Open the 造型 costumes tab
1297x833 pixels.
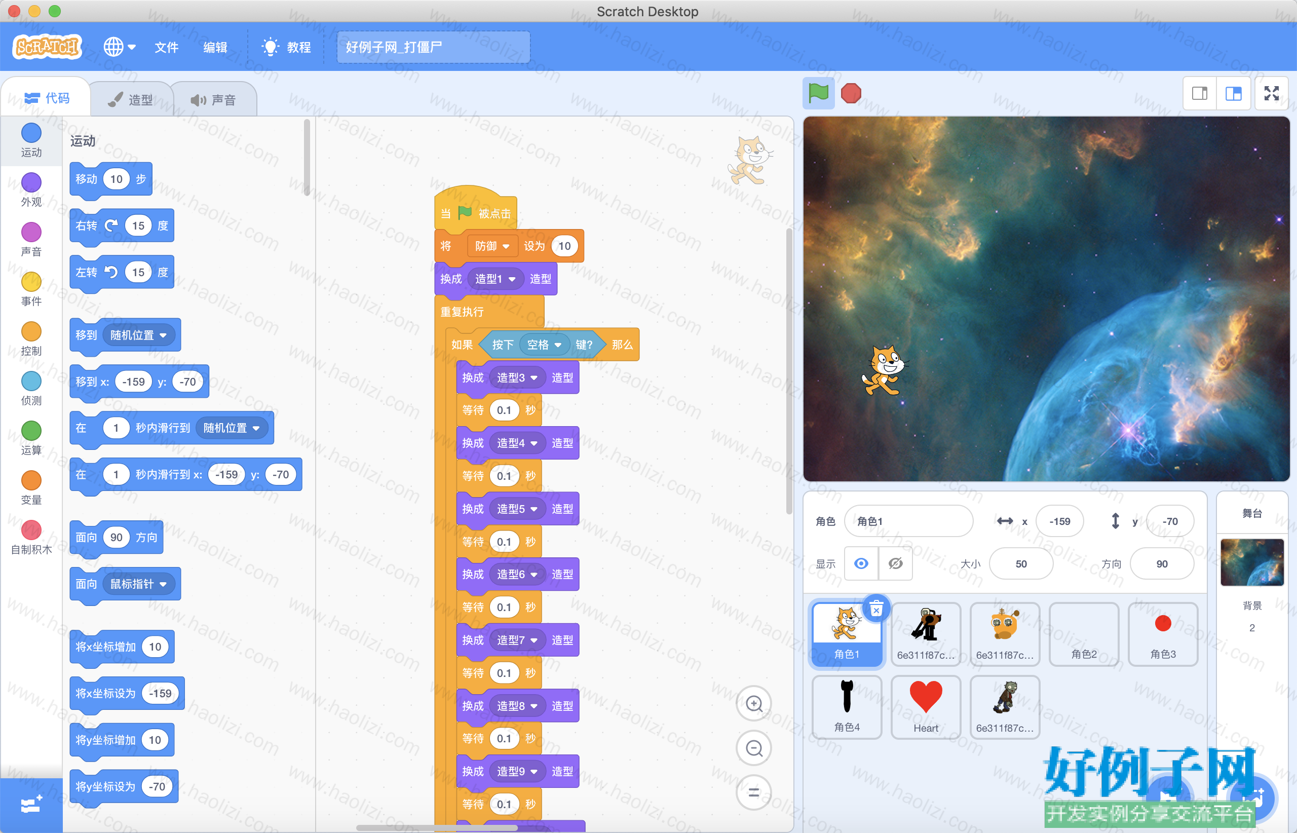[130, 99]
